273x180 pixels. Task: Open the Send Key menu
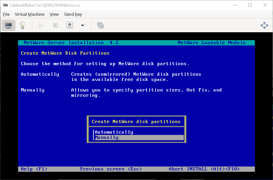point(73,14)
